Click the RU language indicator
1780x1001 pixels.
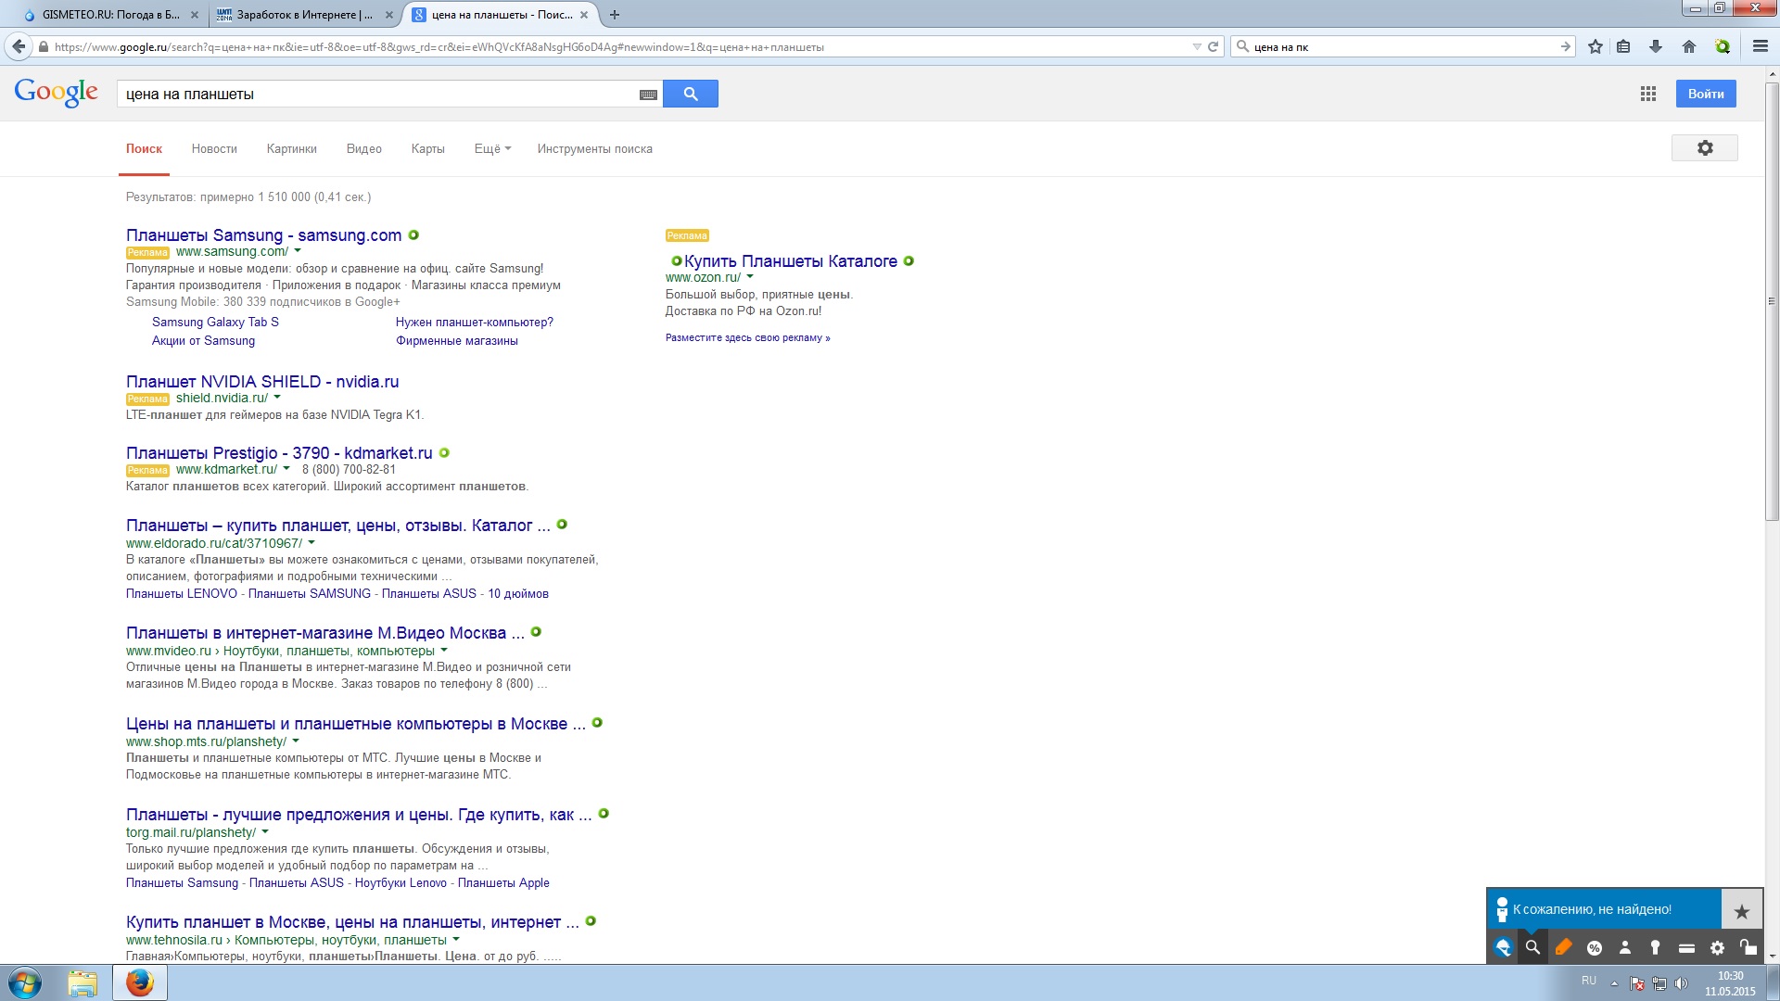(1589, 981)
